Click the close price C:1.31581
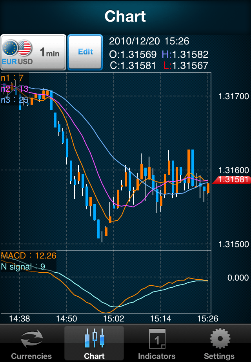Screen dimensions: 251x362 [133, 66]
